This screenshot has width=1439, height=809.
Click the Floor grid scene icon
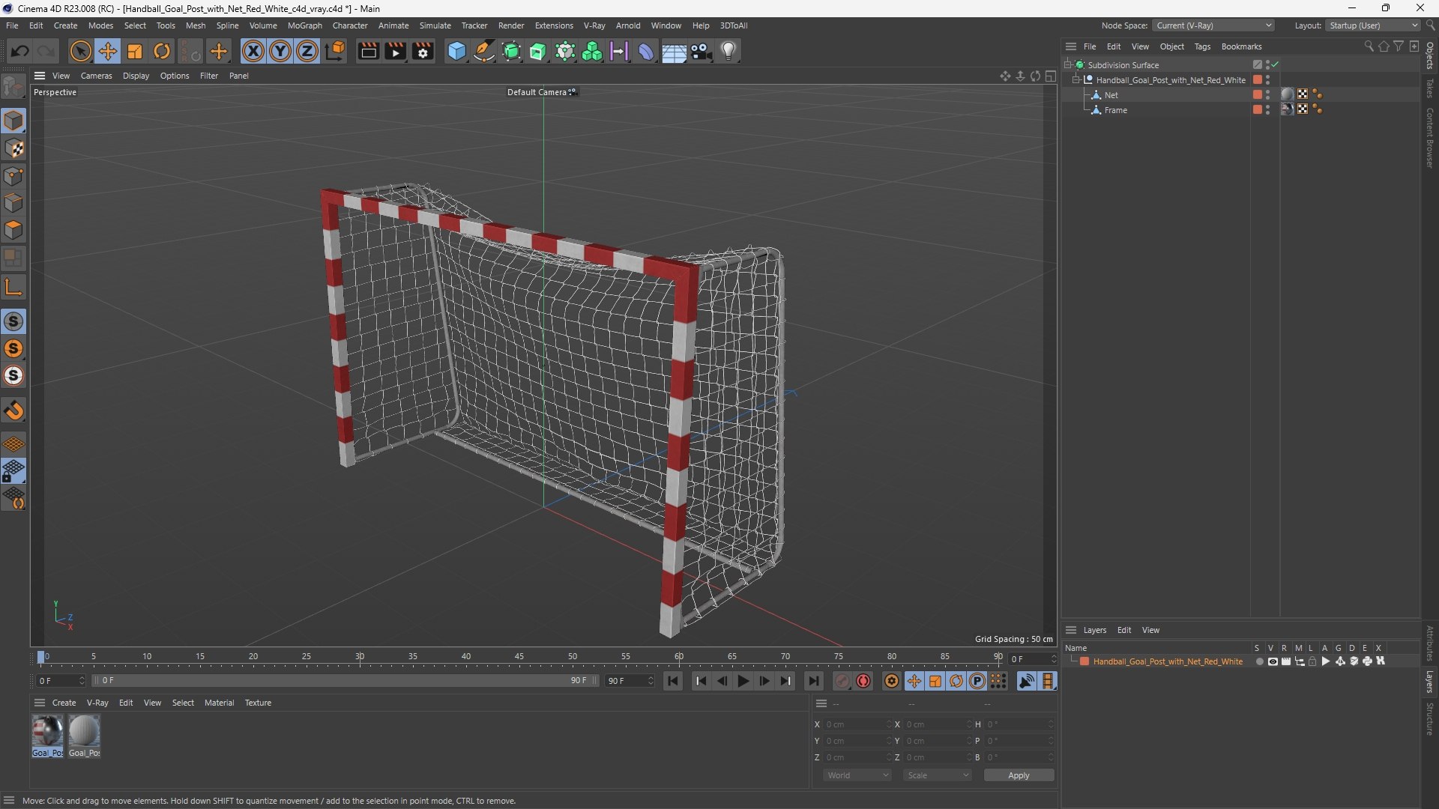(x=674, y=51)
